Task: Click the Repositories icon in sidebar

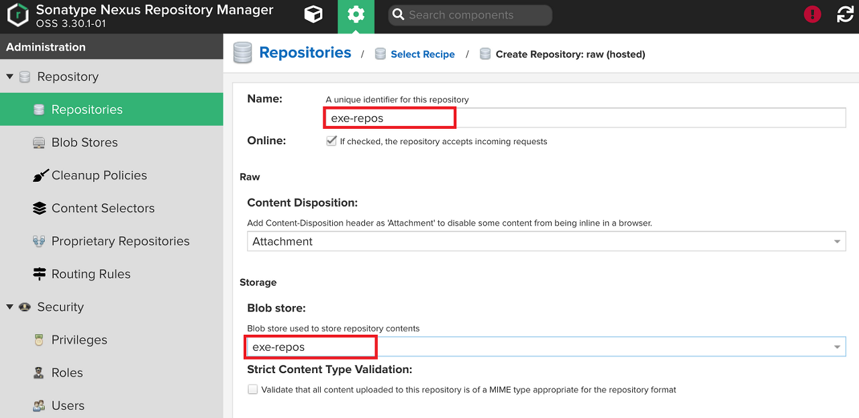Action: point(39,110)
